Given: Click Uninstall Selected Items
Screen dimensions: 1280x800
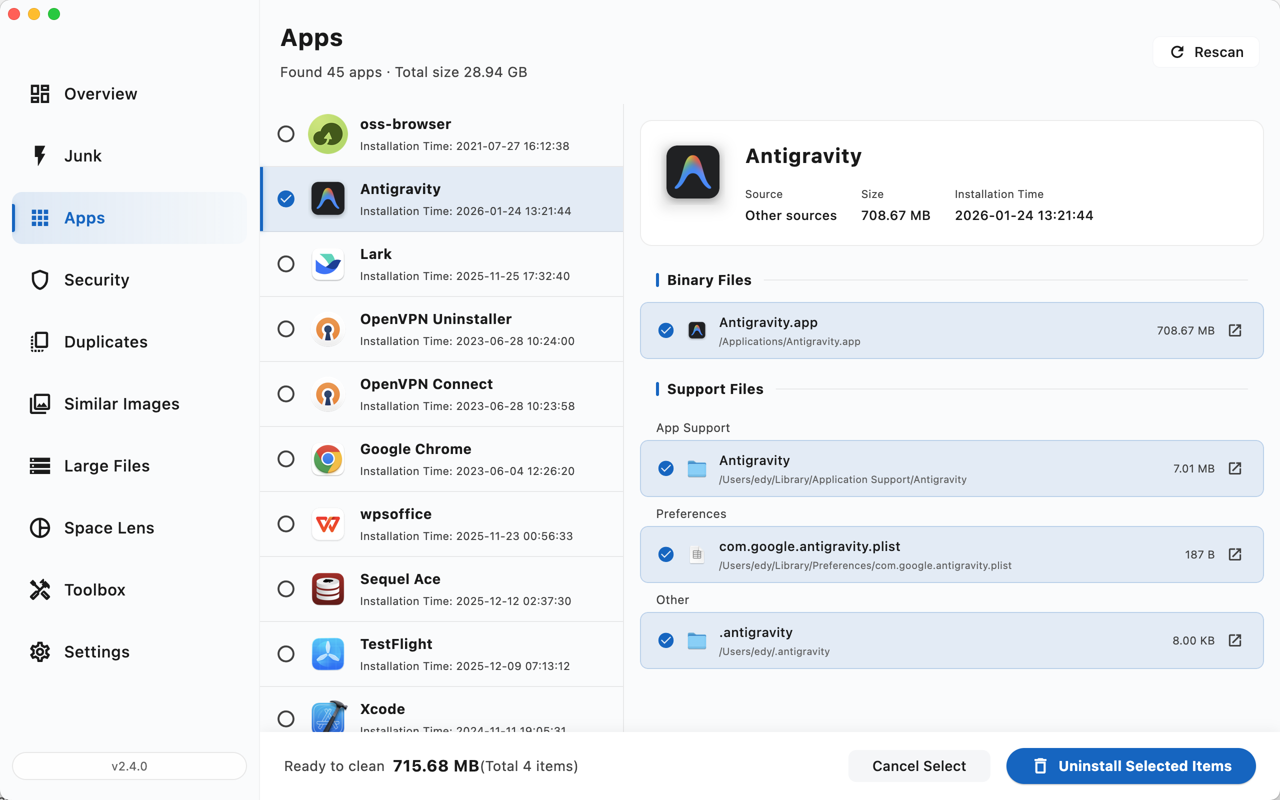Looking at the screenshot, I should click(1131, 765).
